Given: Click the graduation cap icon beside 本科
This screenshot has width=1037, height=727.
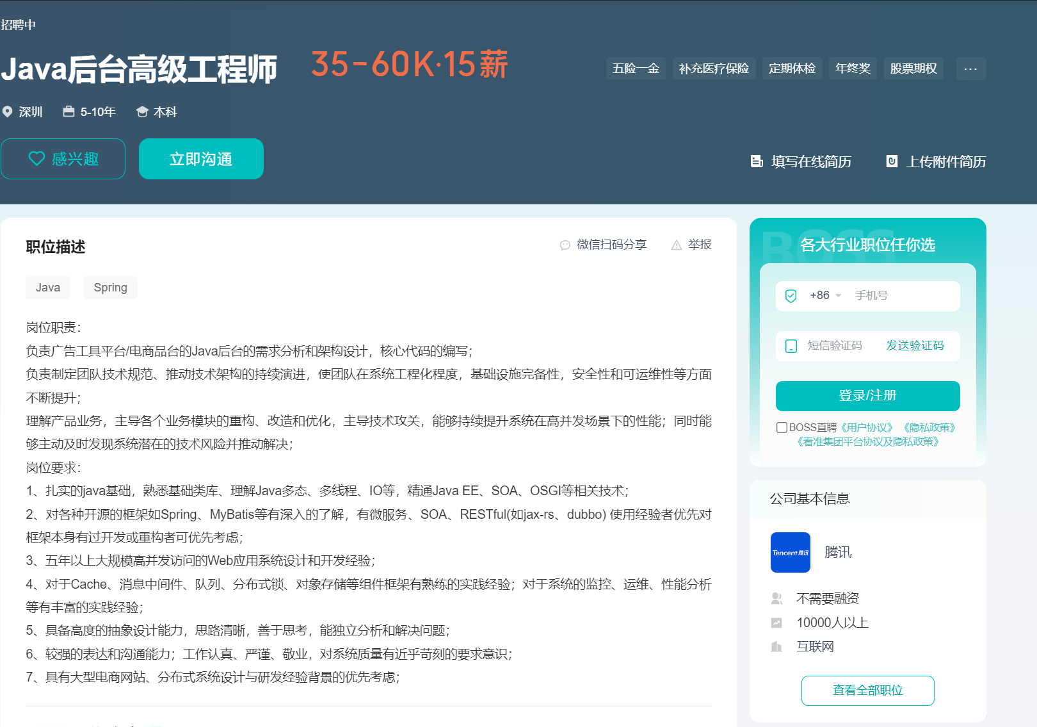Looking at the screenshot, I should pos(142,112).
